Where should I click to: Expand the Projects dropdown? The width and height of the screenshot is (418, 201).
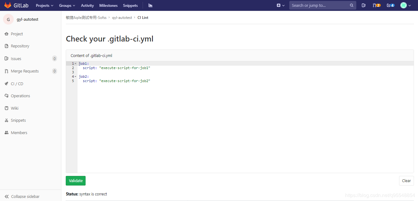click(44, 5)
